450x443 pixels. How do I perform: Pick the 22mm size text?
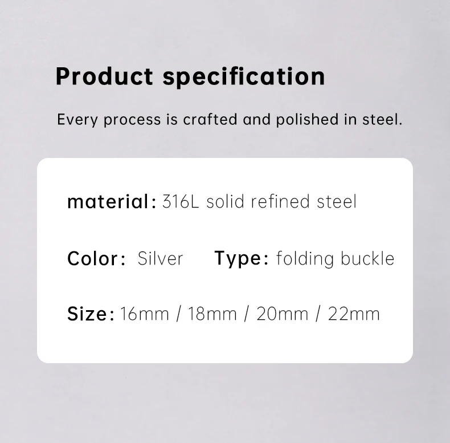point(354,314)
